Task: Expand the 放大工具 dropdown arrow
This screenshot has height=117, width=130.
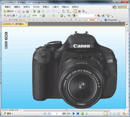Action: [16, 16]
